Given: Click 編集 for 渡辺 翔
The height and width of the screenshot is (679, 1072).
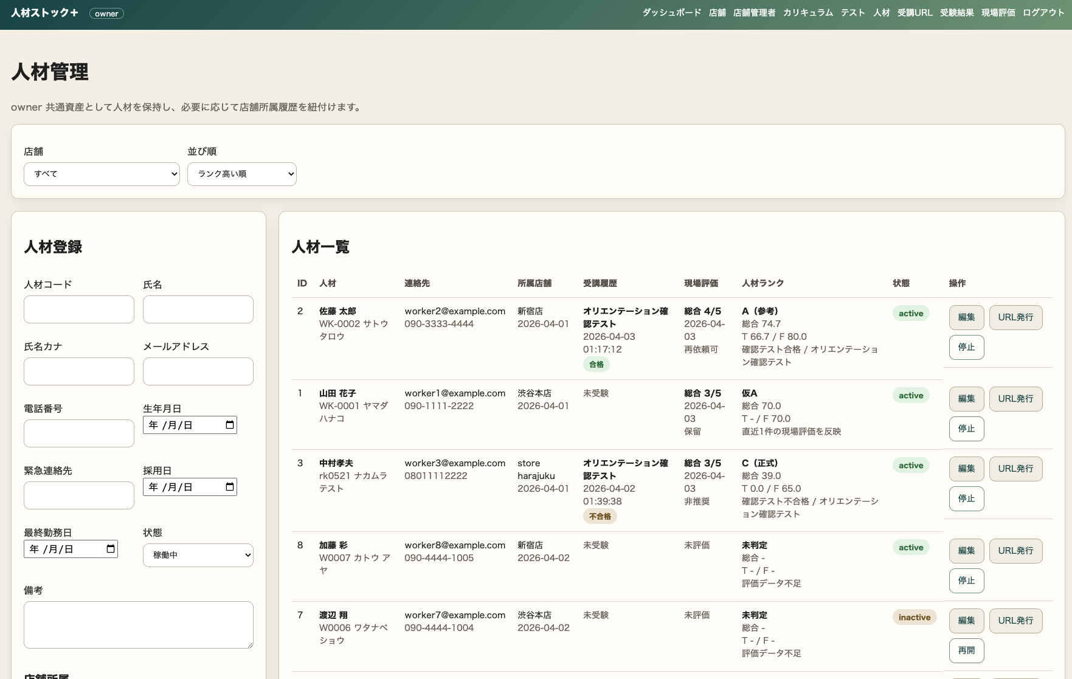Looking at the screenshot, I should pos(966,621).
